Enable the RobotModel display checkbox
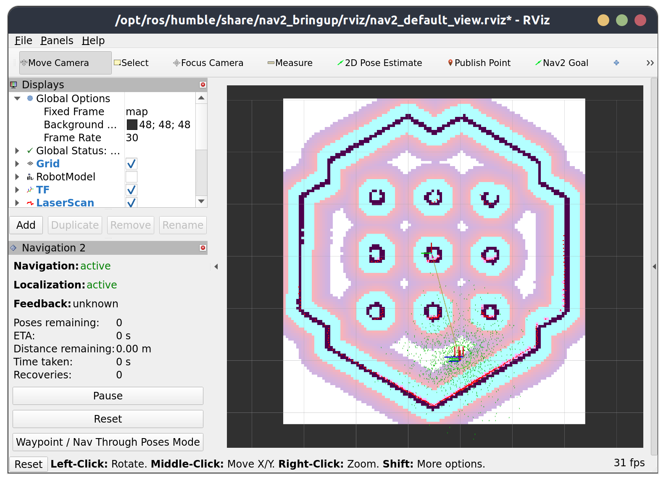 coord(132,177)
